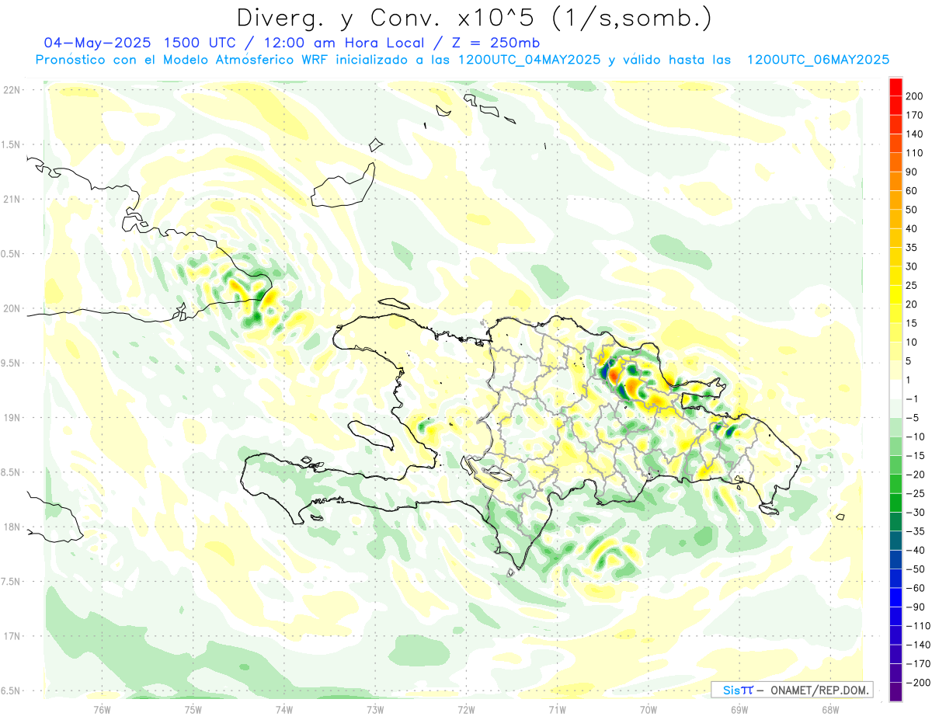Click the "170" color bar label
Screen dimensions: 932x720
pyautogui.click(x=914, y=115)
